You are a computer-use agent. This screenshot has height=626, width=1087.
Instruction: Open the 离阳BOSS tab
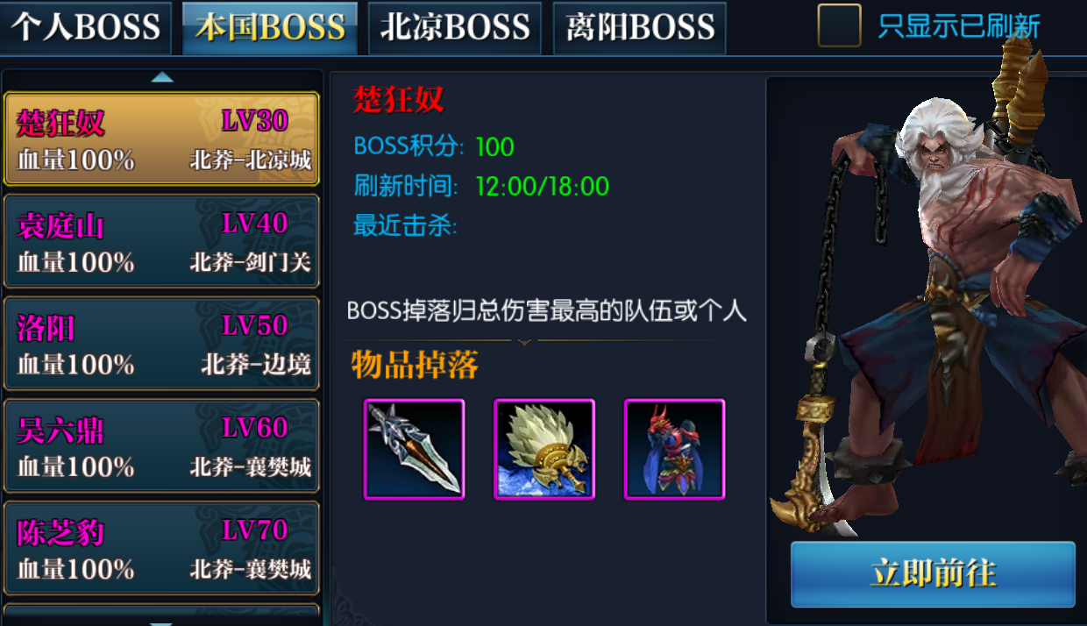(640, 27)
